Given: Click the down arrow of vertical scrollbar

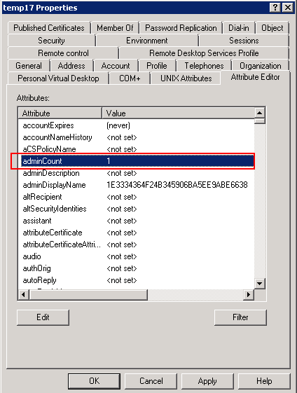Looking at the screenshot, I should click(260, 284).
